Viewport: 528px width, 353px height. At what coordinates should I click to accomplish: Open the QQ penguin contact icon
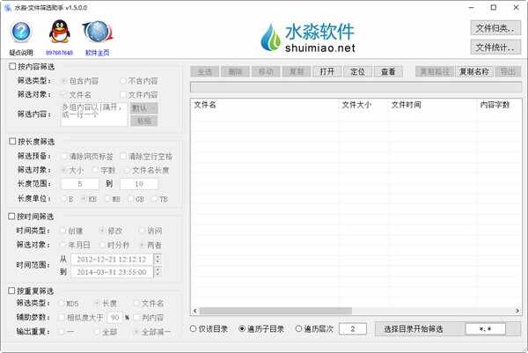59,33
